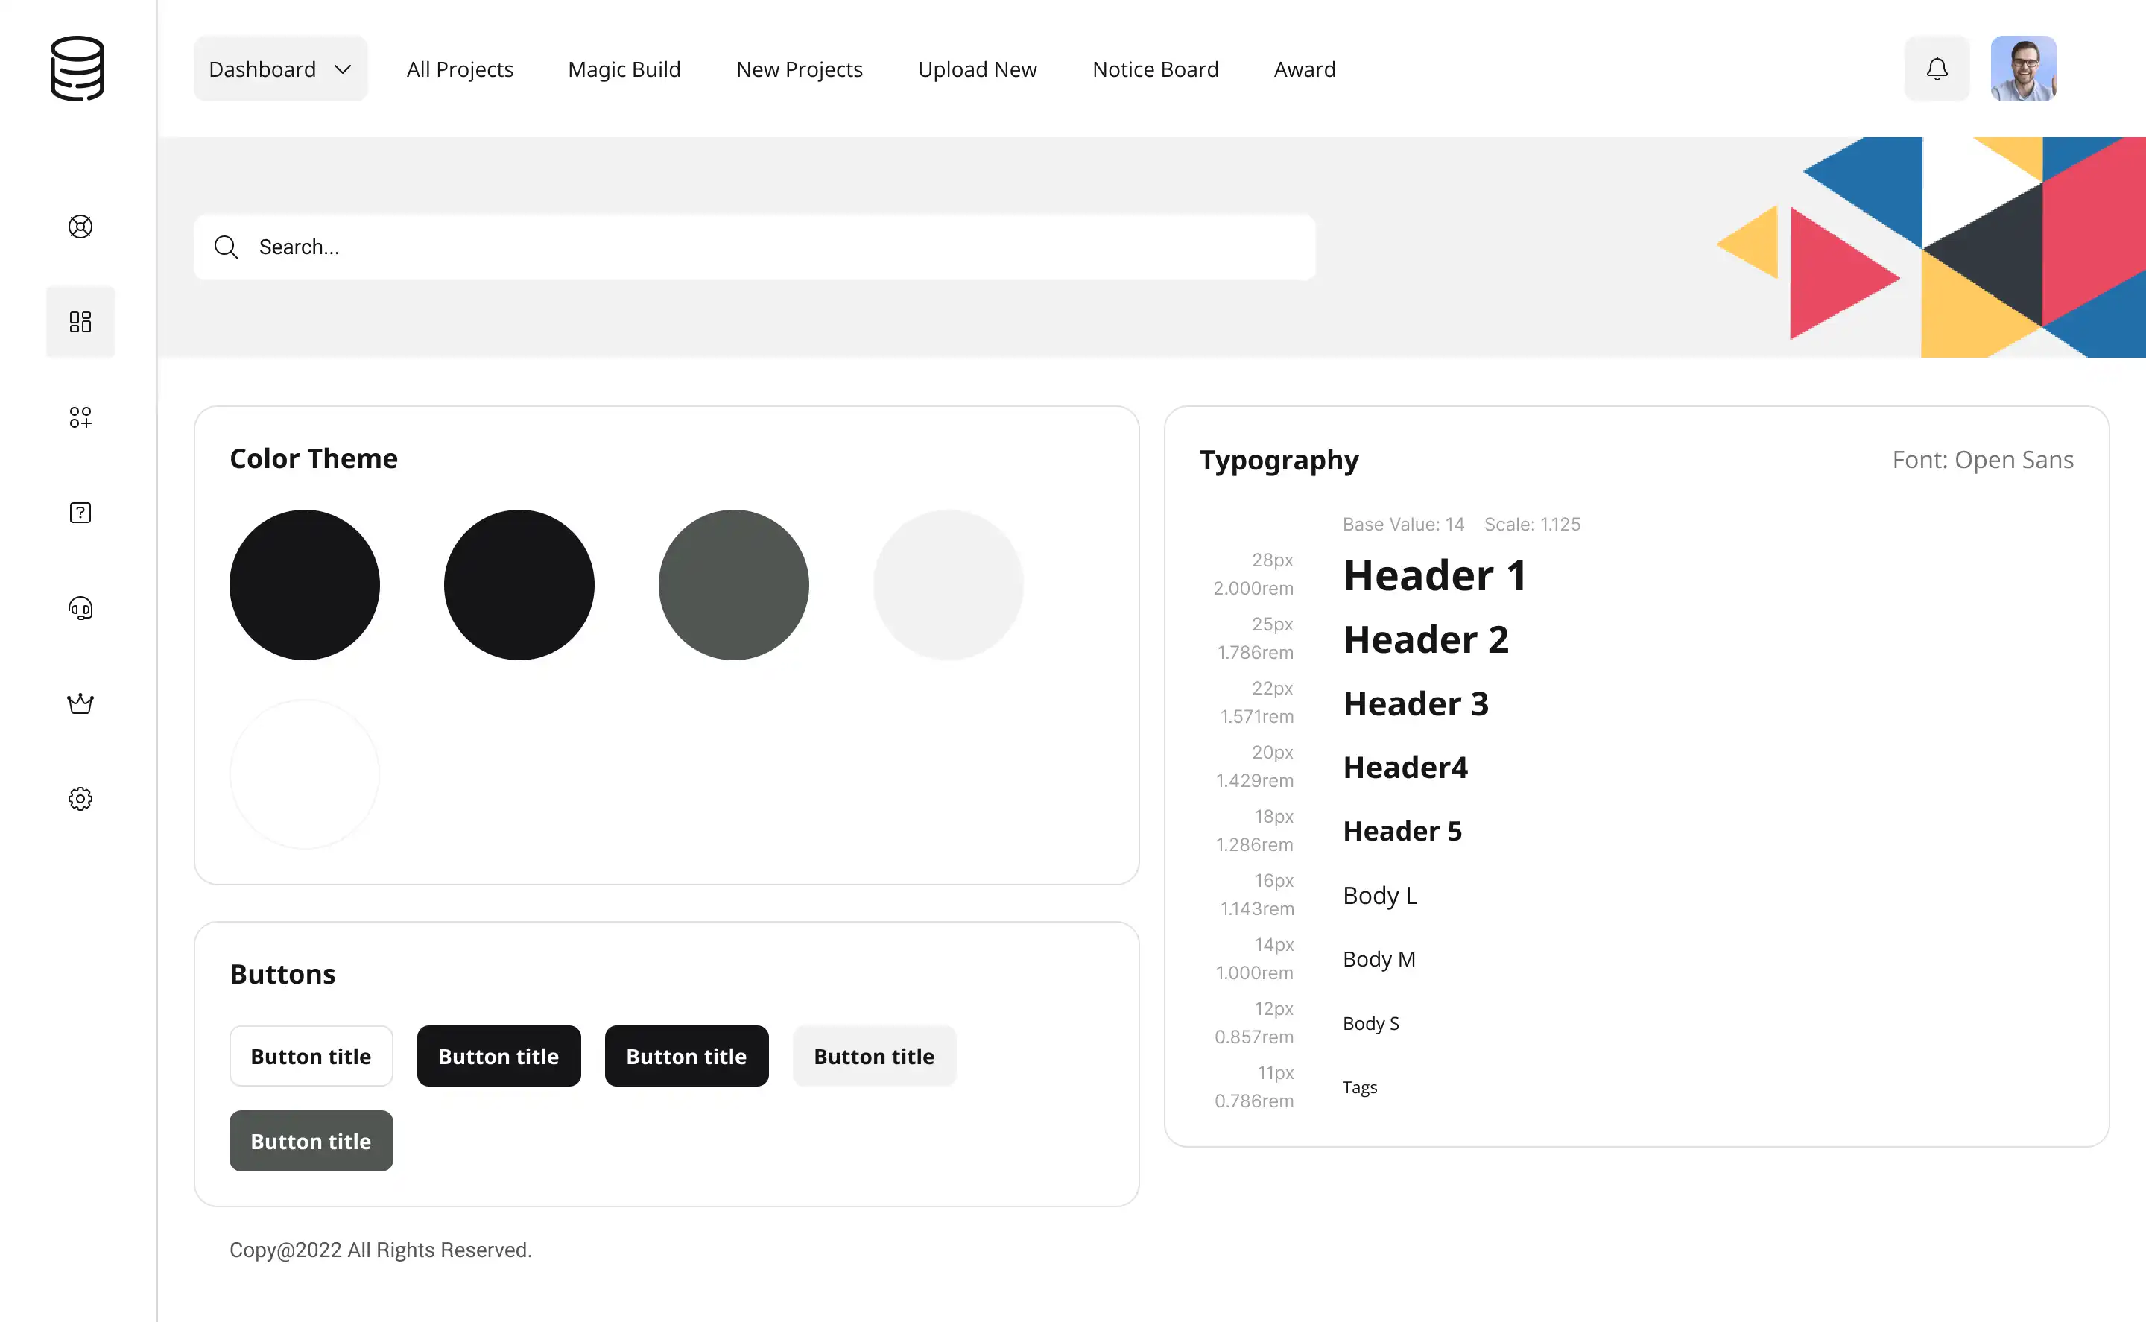
Task: Open the FAQ question-mark icon
Action: [x=80, y=513]
